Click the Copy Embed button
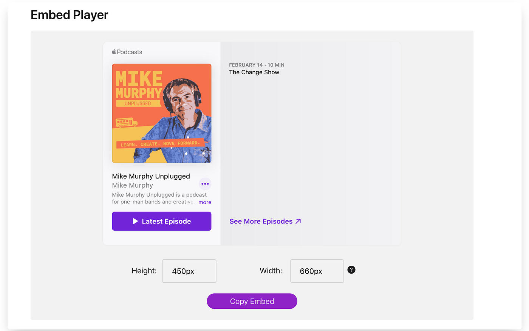The height and width of the screenshot is (331, 529). click(x=252, y=301)
